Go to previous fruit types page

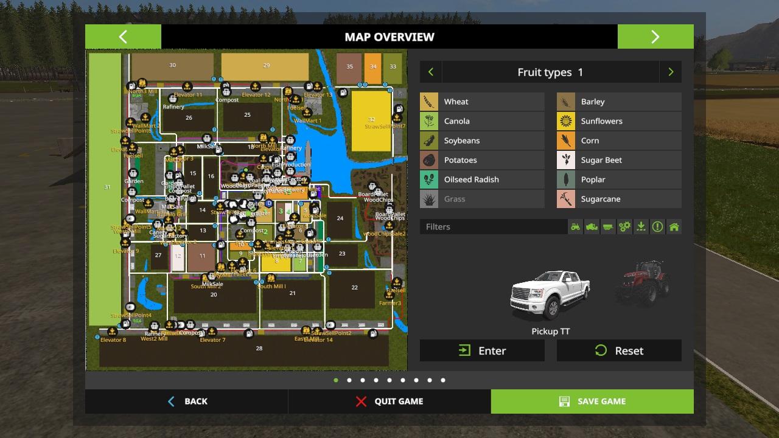(431, 72)
